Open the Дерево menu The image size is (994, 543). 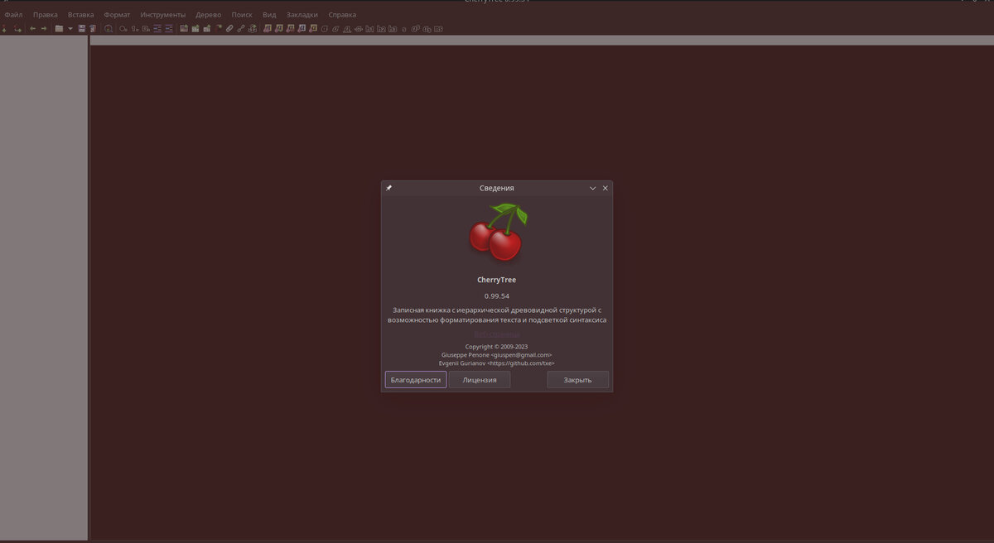[x=209, y=15]
